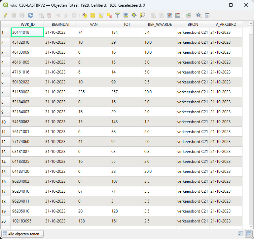Click WVK_ID cell 46133009
Screen dimensions: 254x239
[x=27, y=52]
